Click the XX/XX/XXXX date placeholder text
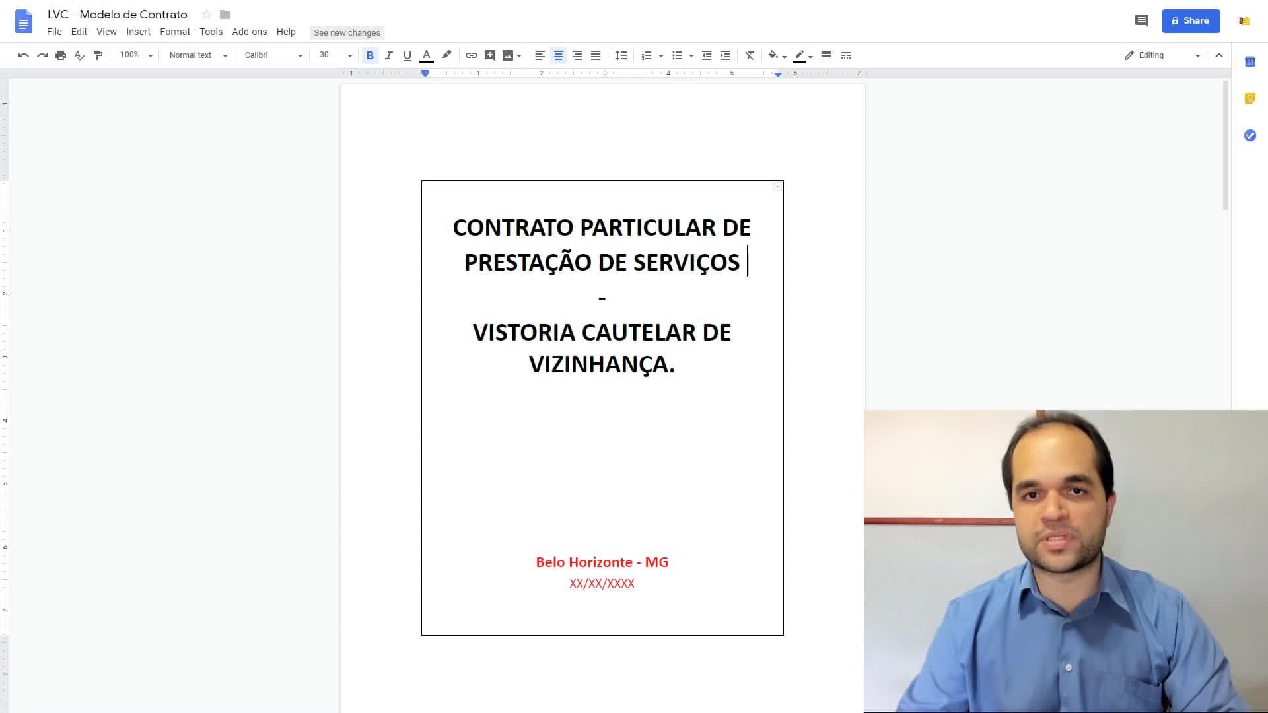Screen dimensions: 1268x713 (602, 584)
